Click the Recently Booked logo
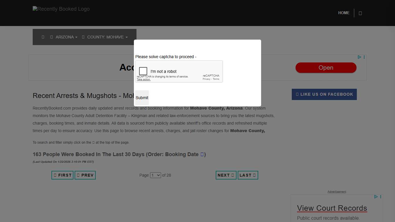 pyautogui.click(x=61, y=9)
